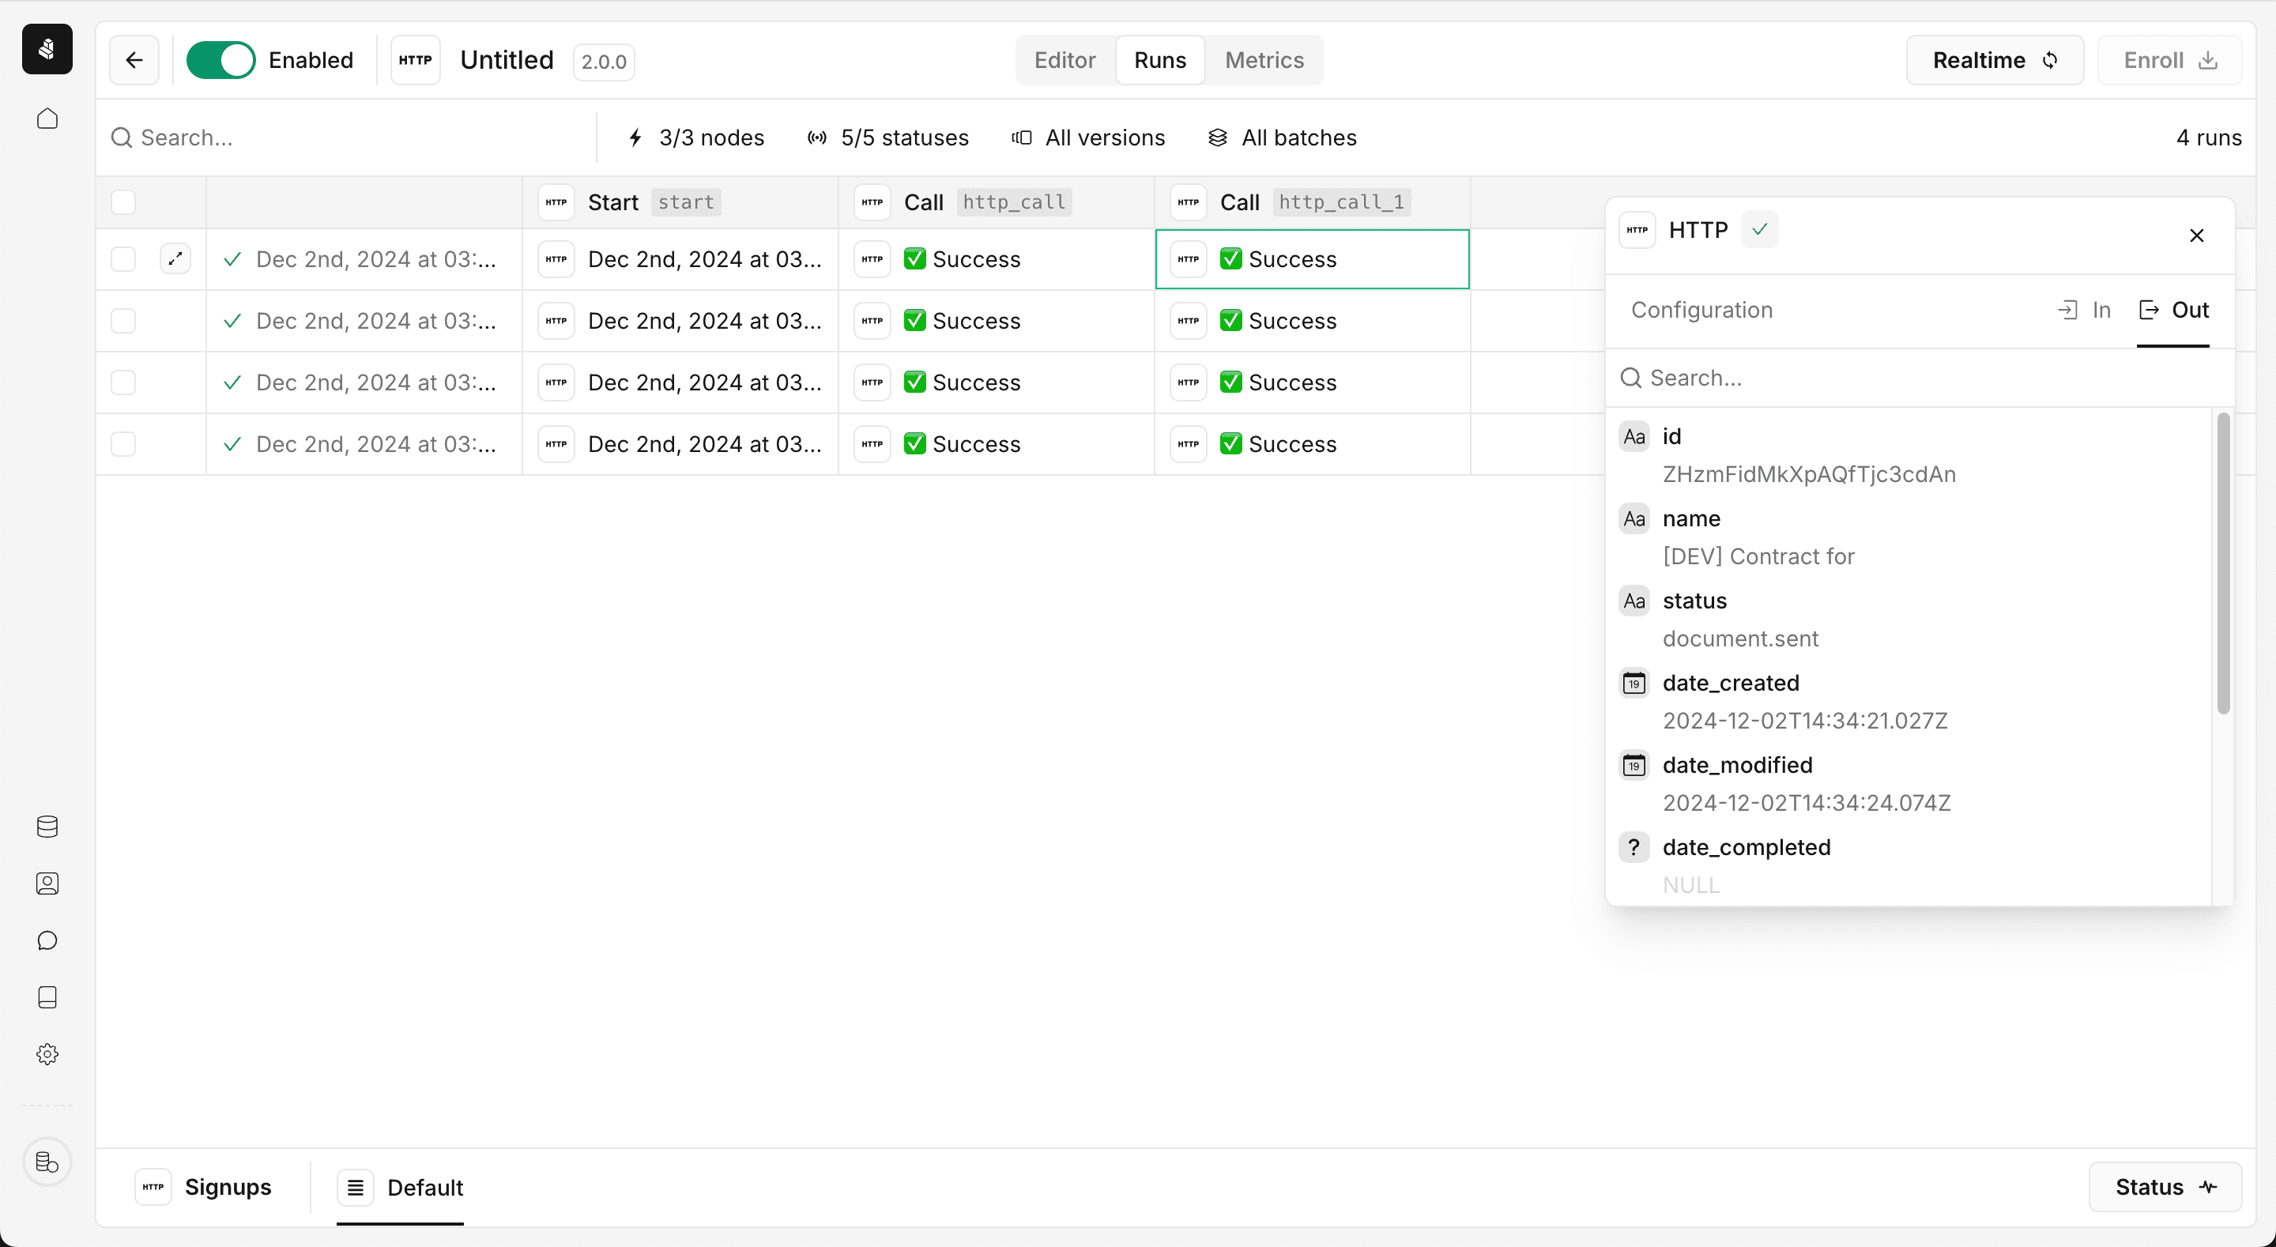Check the first run row checkbox
Image resolution: width=2276 pixels, height=1247 pixels.
pos(122,259)
